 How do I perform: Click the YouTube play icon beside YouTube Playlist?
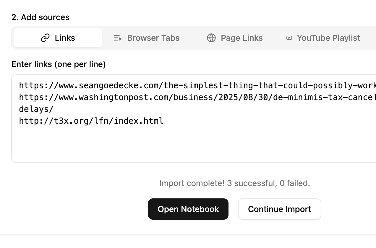coord(289,38)
